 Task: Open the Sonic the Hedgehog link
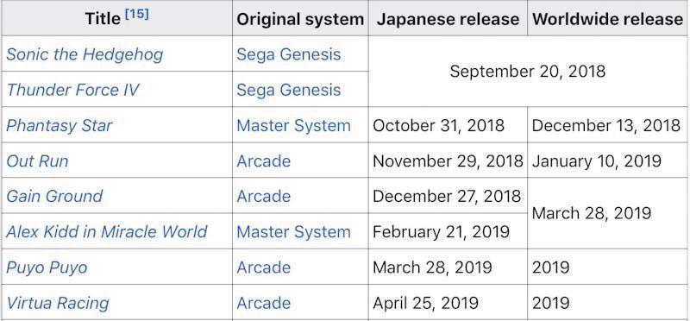coord(85,54)
